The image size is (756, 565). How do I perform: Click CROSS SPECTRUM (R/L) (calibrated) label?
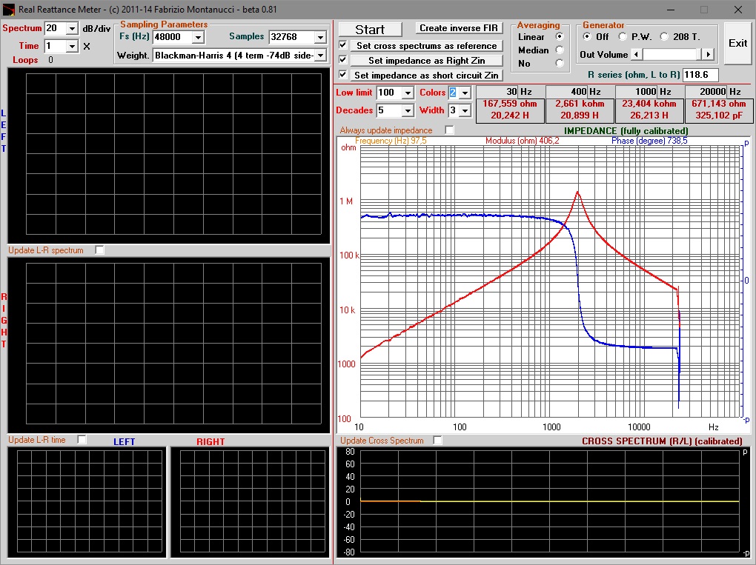662,441
